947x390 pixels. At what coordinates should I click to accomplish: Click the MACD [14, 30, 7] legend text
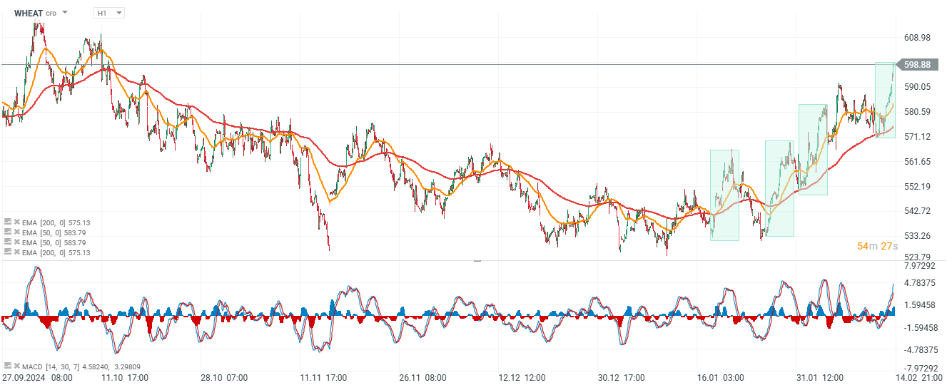[49, 366]
